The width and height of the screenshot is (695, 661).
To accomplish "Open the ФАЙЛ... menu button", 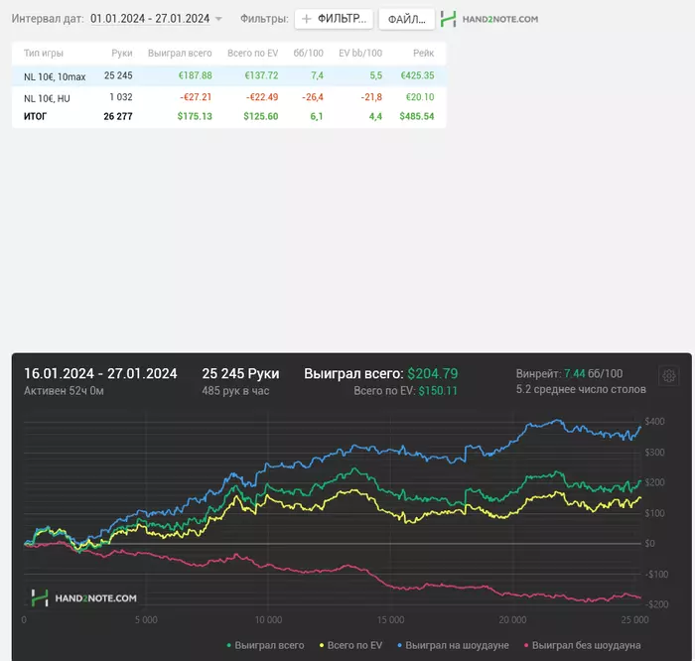I will point(406,19).
